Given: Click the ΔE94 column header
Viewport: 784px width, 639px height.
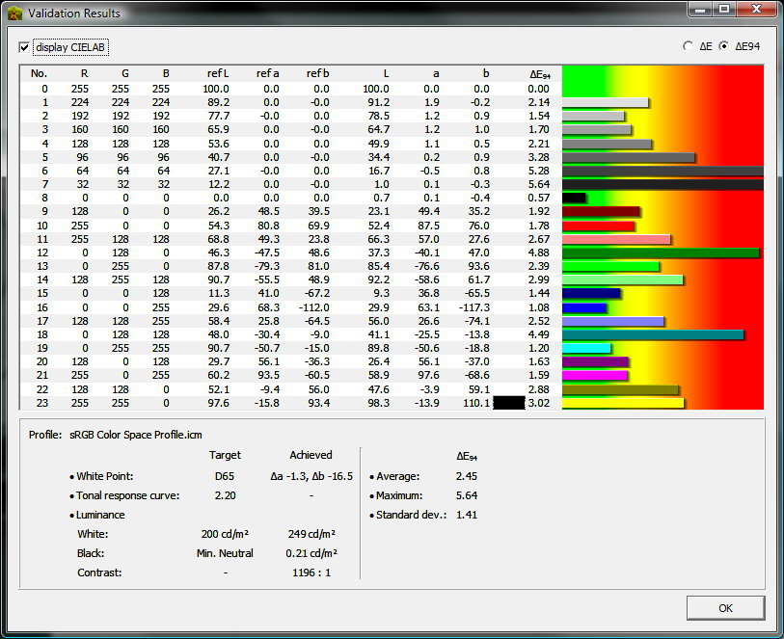Looking at the screenshot, I should (540, 73).
